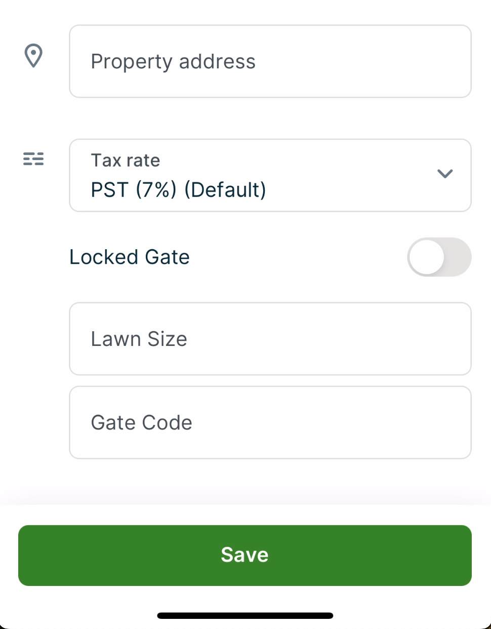Click the location pin icon
Viewport: 491px width, 629px height.
click(33, 56)
